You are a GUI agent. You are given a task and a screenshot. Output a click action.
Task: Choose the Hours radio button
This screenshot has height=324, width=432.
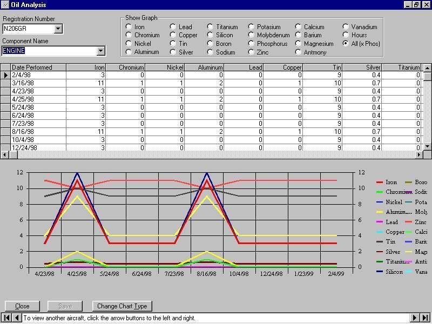click(346, 35)
